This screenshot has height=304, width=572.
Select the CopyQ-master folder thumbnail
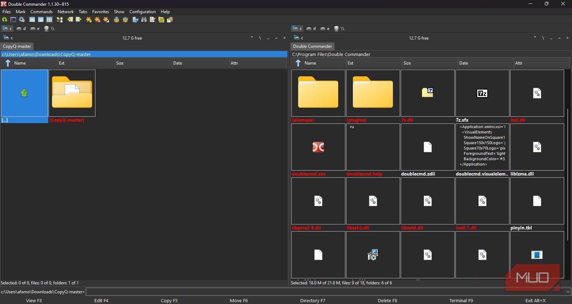coord(72,96)
